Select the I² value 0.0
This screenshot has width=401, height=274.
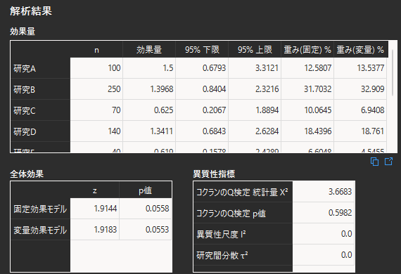323,234
